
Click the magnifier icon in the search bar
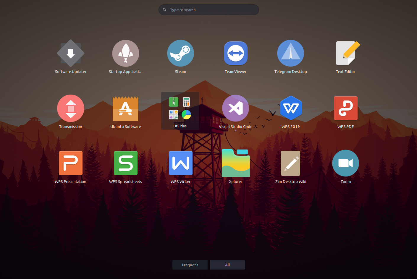pos(165,10)
